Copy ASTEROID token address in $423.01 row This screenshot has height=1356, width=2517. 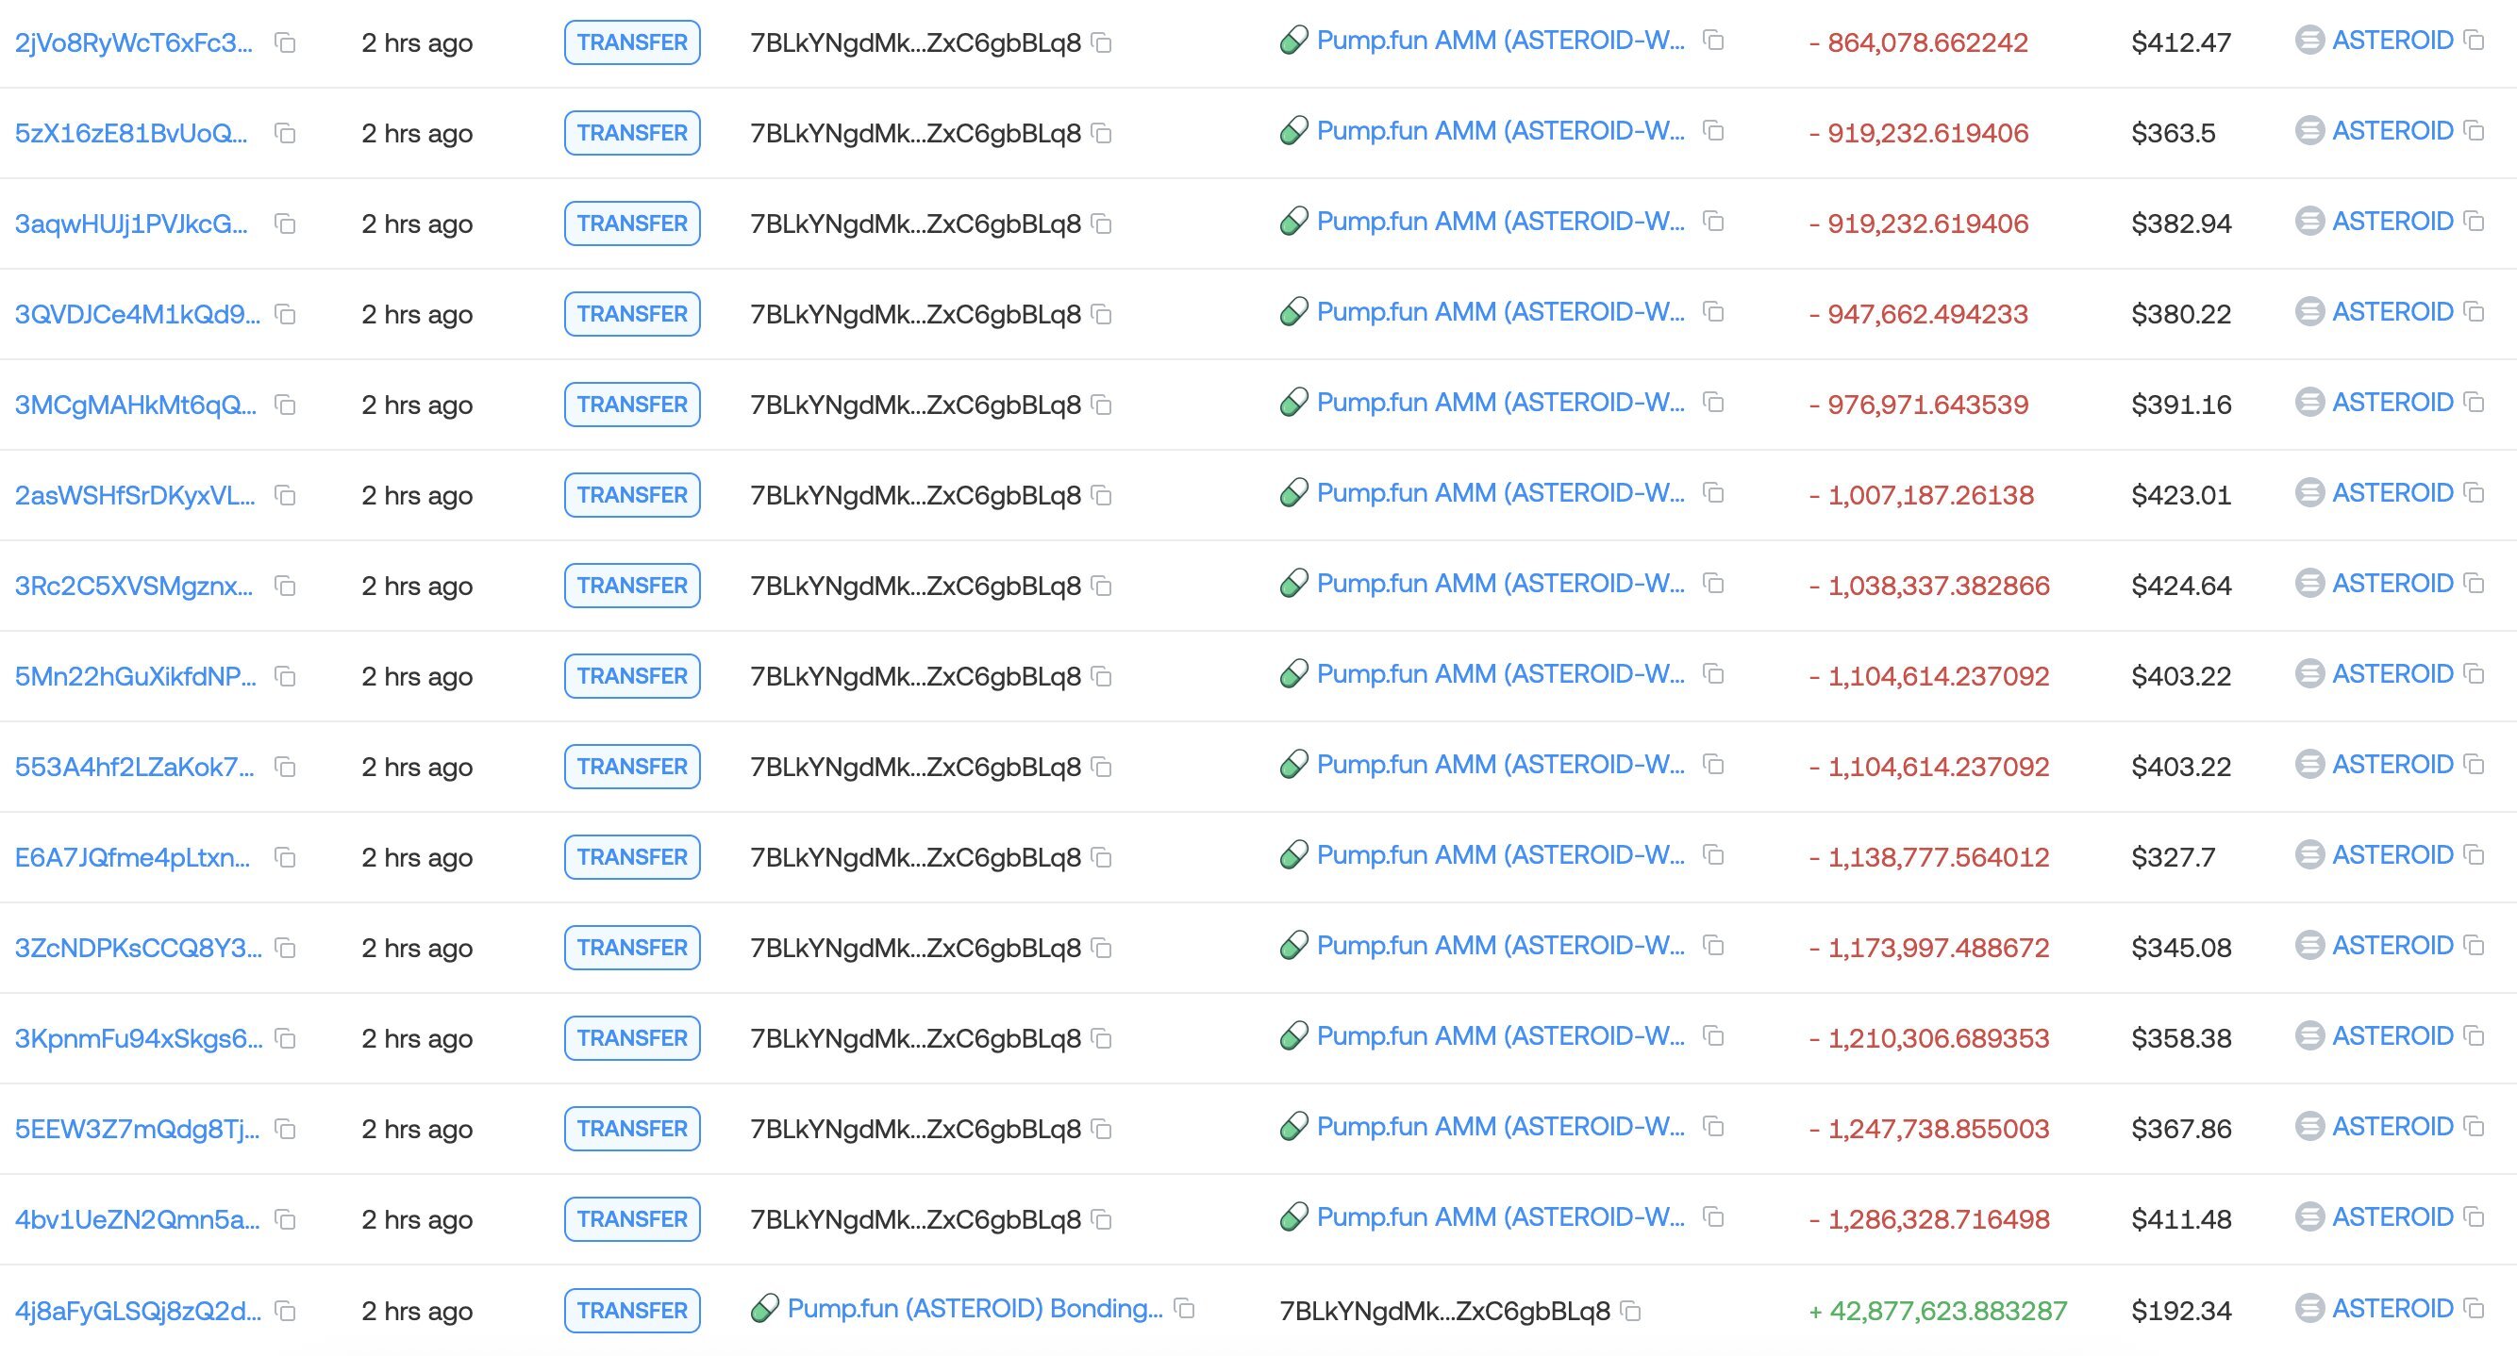point(2474,493)
